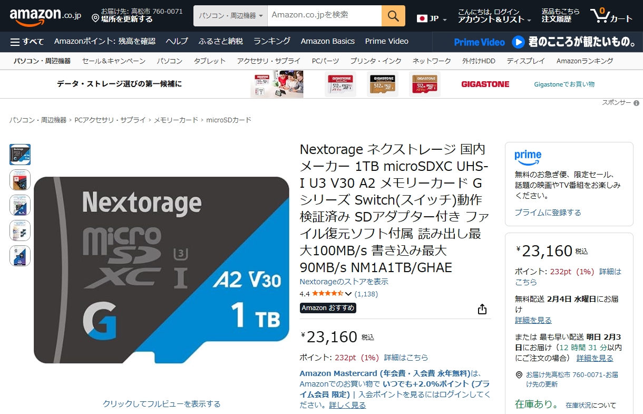Select the PCパーツ category tab
Image resolution: width=643 pixels, height=414 pixels.
325,61
